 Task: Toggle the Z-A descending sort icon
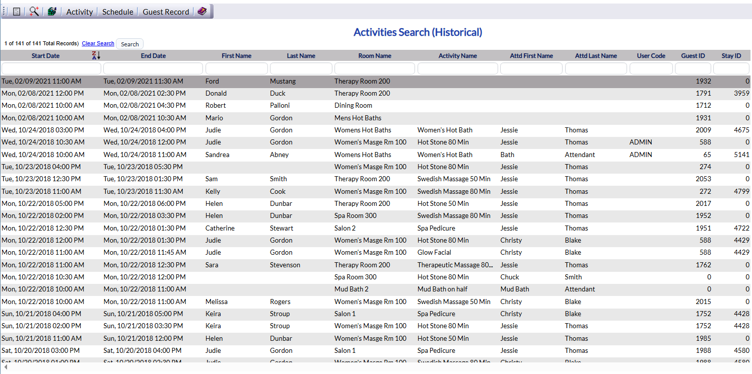pos(96,55)
